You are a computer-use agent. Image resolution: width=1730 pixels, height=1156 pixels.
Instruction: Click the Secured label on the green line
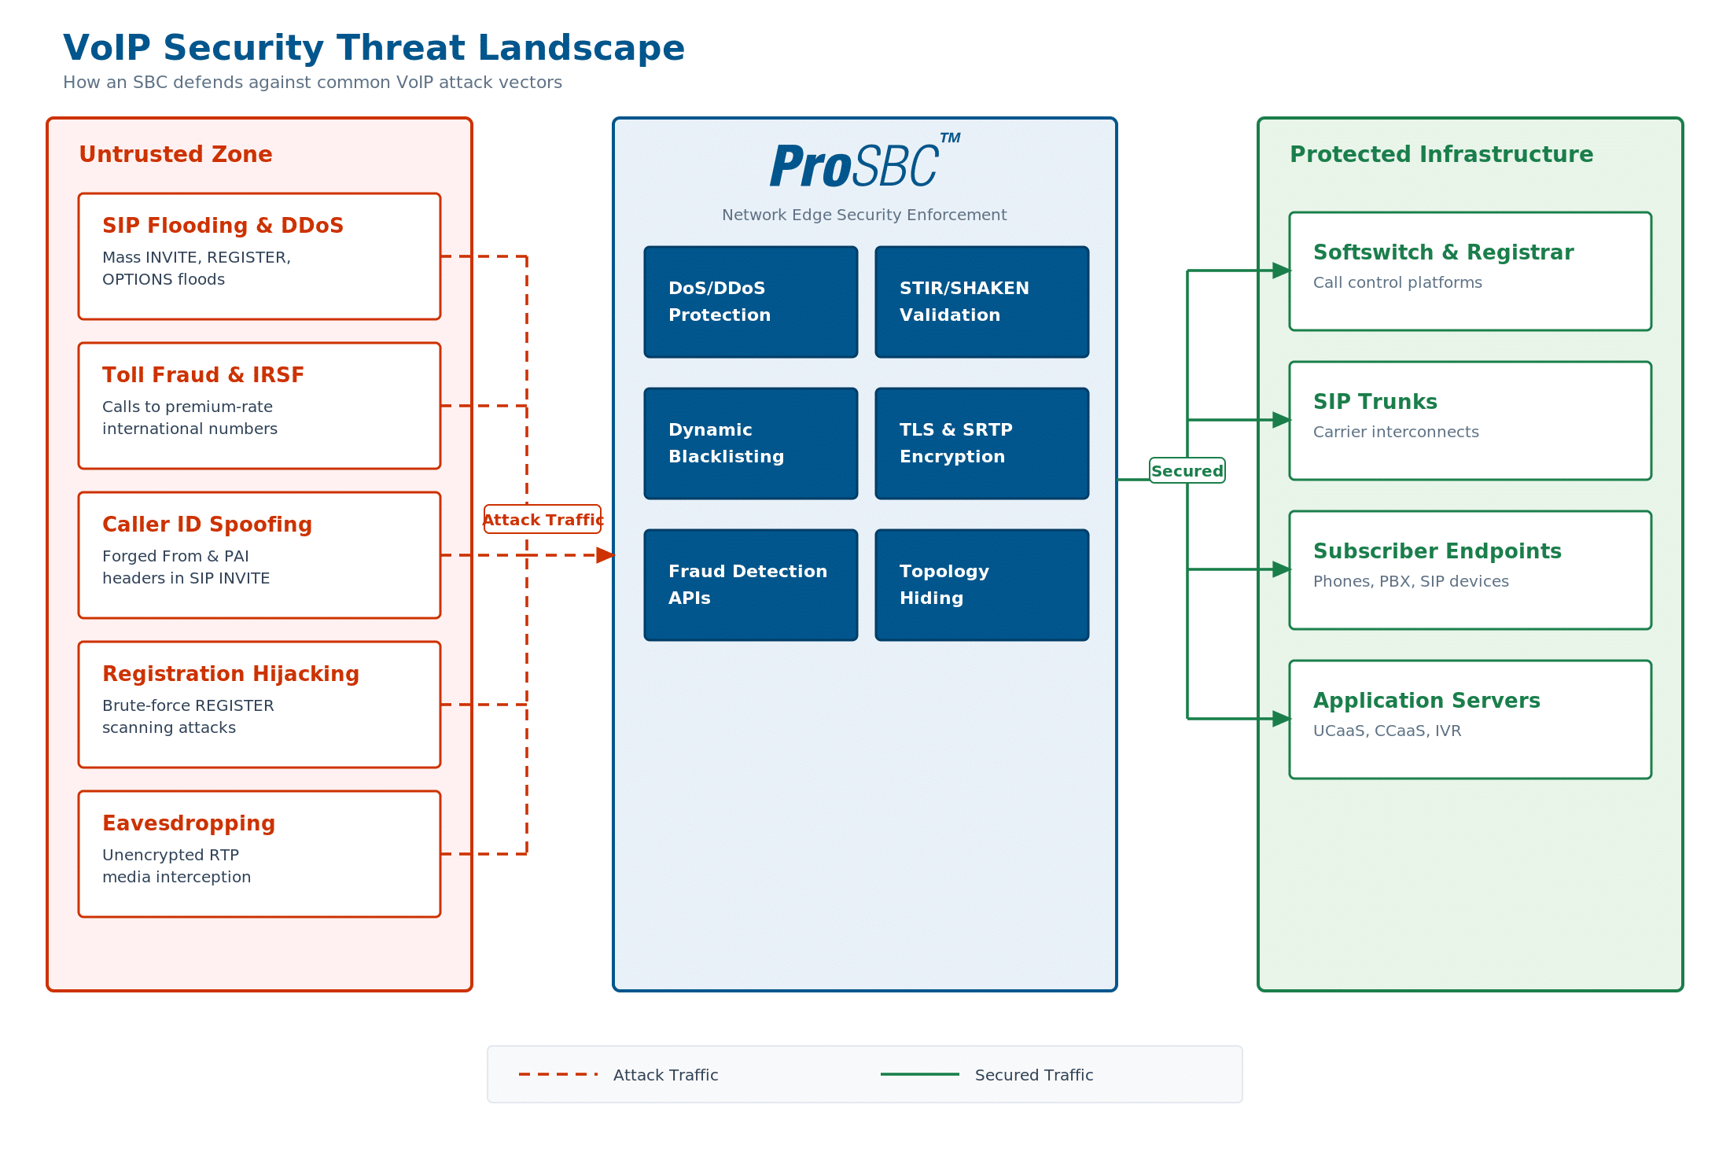1187,470
